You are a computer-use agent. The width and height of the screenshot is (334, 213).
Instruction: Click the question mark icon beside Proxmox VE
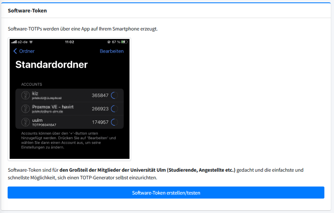pos(26,109)
